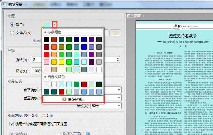
Task: Pick the aquamarine standard swatch
Action: (x=76, y=54)
